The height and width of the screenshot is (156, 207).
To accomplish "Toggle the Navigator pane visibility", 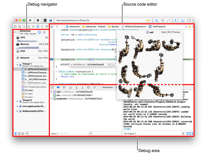I will tap(177, 20).
